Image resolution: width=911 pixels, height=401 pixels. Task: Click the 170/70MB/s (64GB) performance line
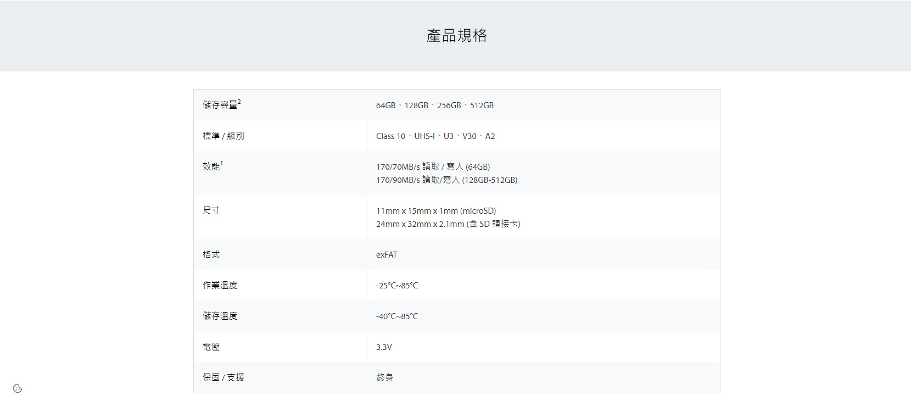coord(433,167)
